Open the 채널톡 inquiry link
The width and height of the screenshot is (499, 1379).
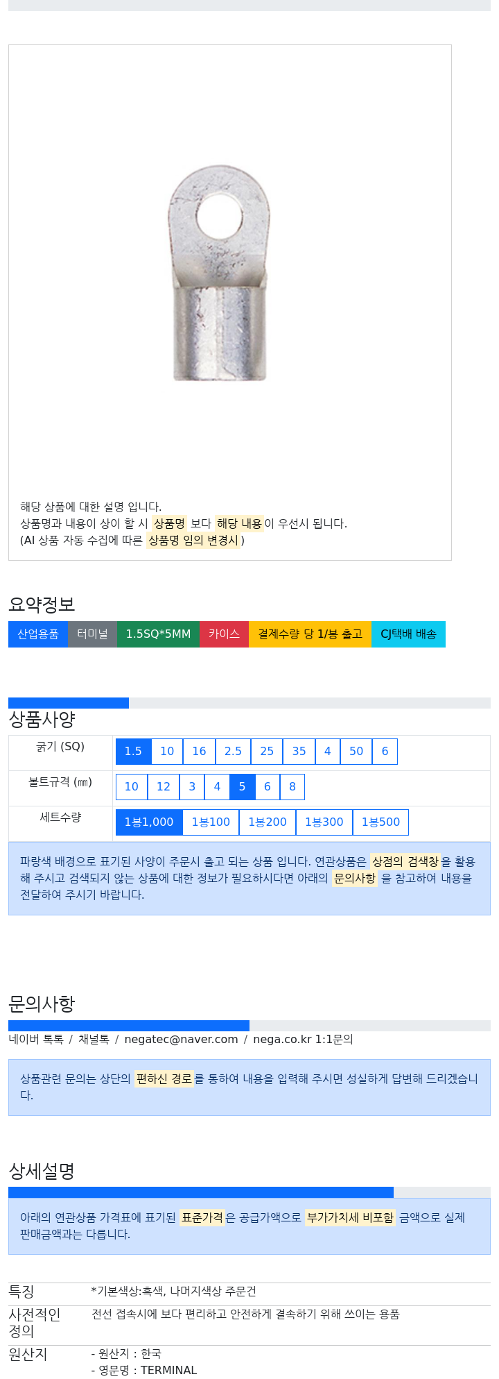[94, 1040]
